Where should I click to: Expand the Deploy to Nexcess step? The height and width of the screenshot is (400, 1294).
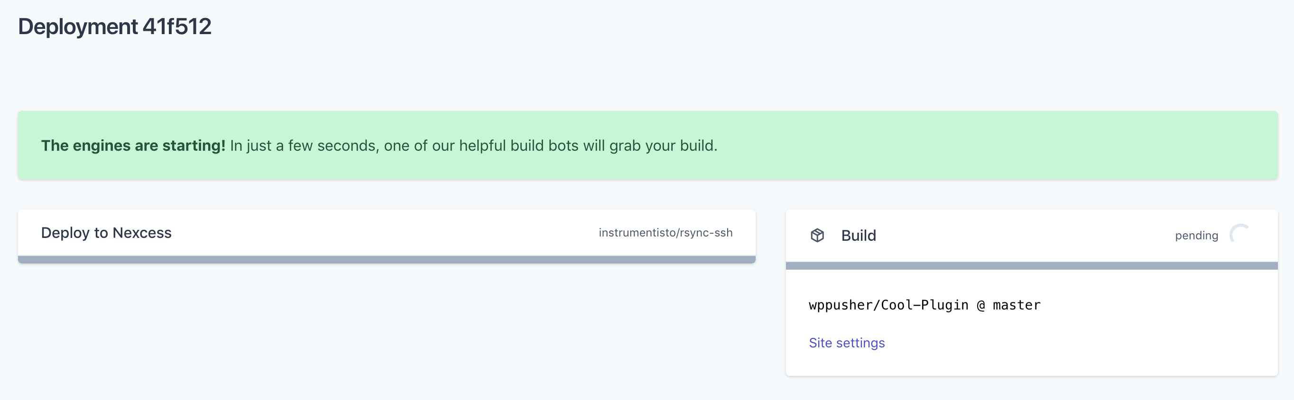point(386,232)
